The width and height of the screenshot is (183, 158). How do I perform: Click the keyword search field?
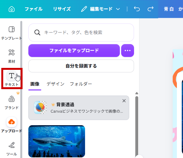[81, 33]
